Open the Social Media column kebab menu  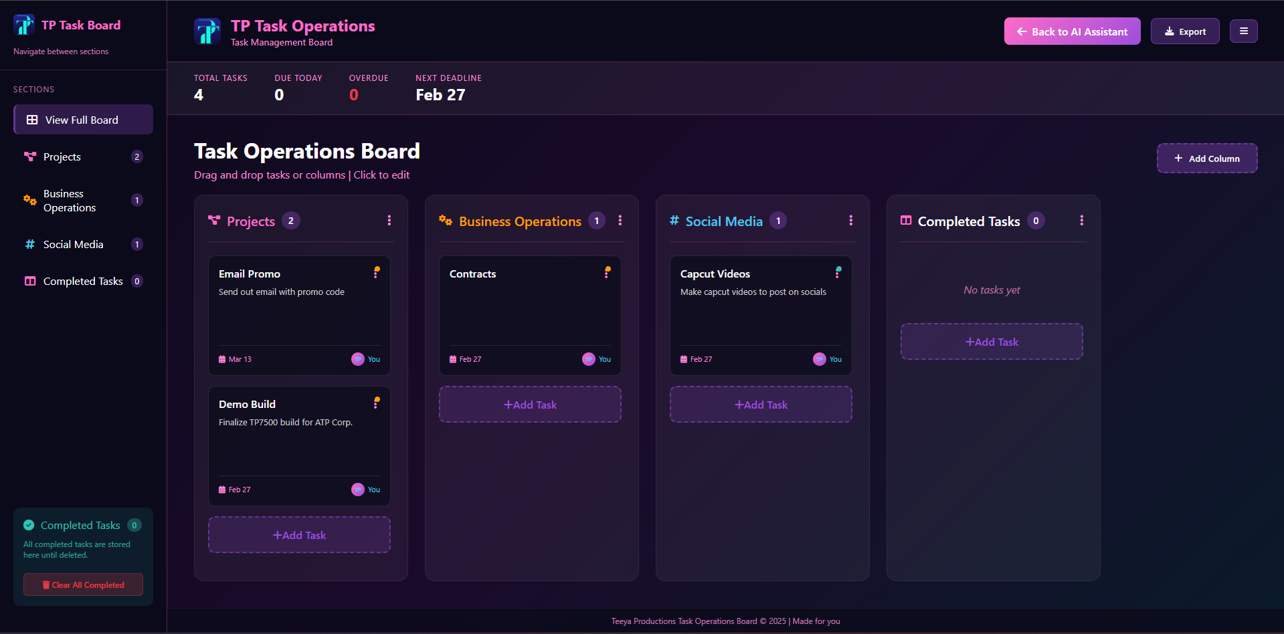click(850, 220)
